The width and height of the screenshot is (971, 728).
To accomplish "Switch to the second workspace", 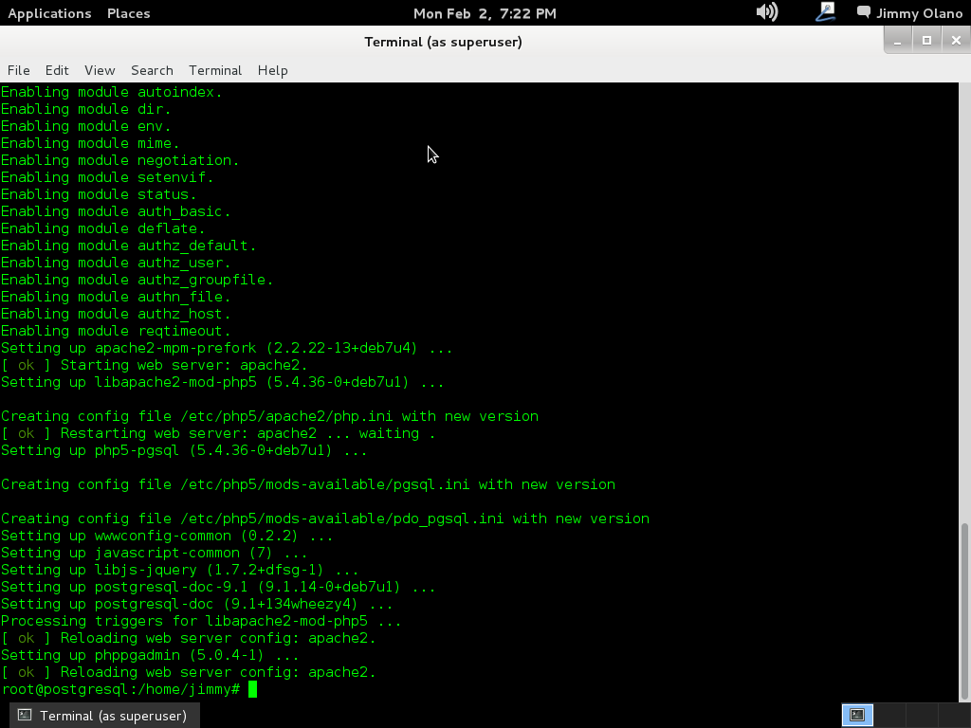I will tap(889, 715).
